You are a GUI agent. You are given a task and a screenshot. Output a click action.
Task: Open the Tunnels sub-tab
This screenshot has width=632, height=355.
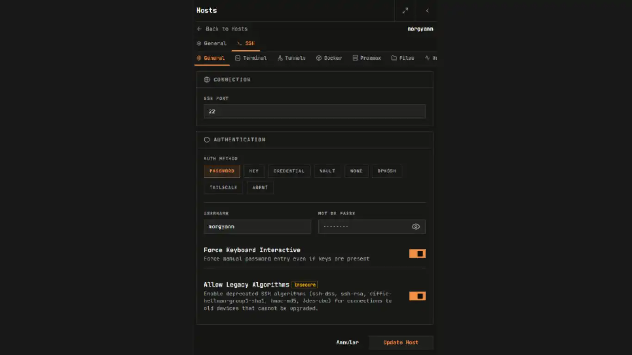[x=291, y=58]
